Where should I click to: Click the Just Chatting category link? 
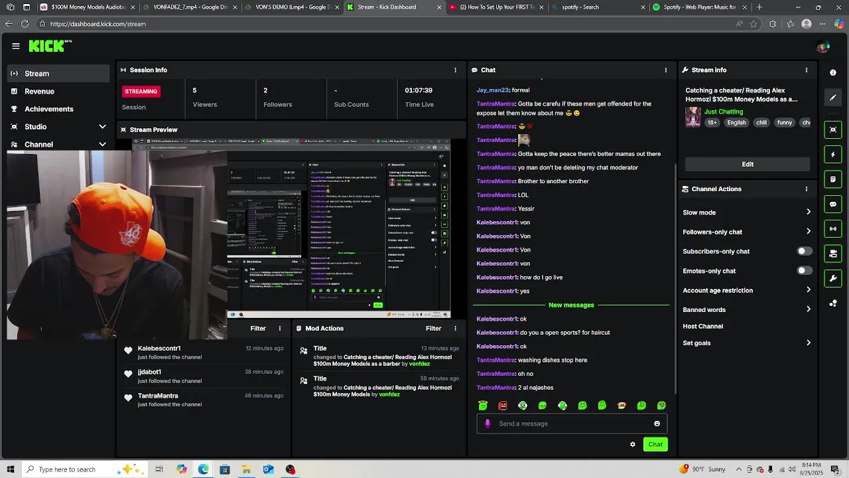724,112
